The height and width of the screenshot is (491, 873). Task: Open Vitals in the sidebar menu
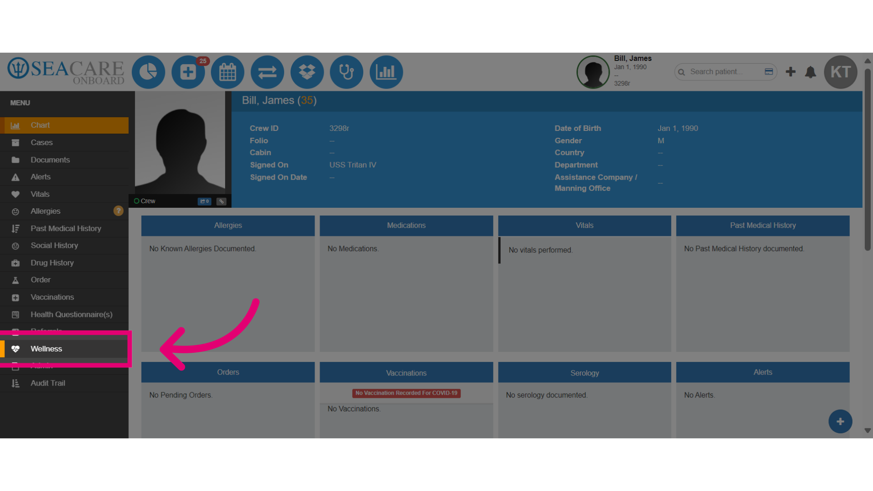pos(64,194)
